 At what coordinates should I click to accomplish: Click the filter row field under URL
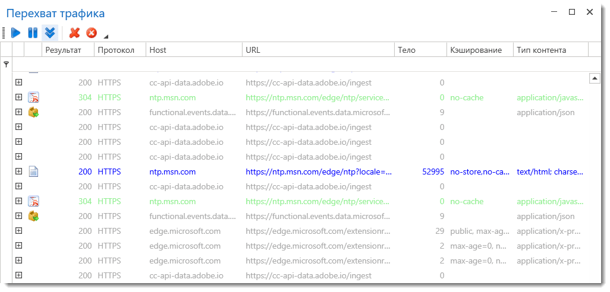click(318, 64)
